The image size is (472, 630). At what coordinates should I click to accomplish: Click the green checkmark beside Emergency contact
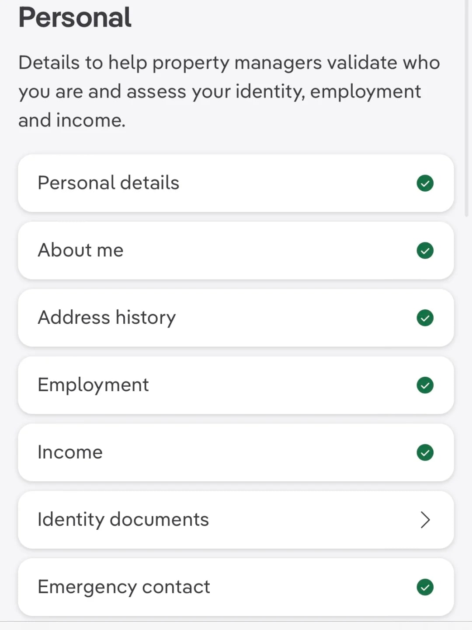(425, 588)
